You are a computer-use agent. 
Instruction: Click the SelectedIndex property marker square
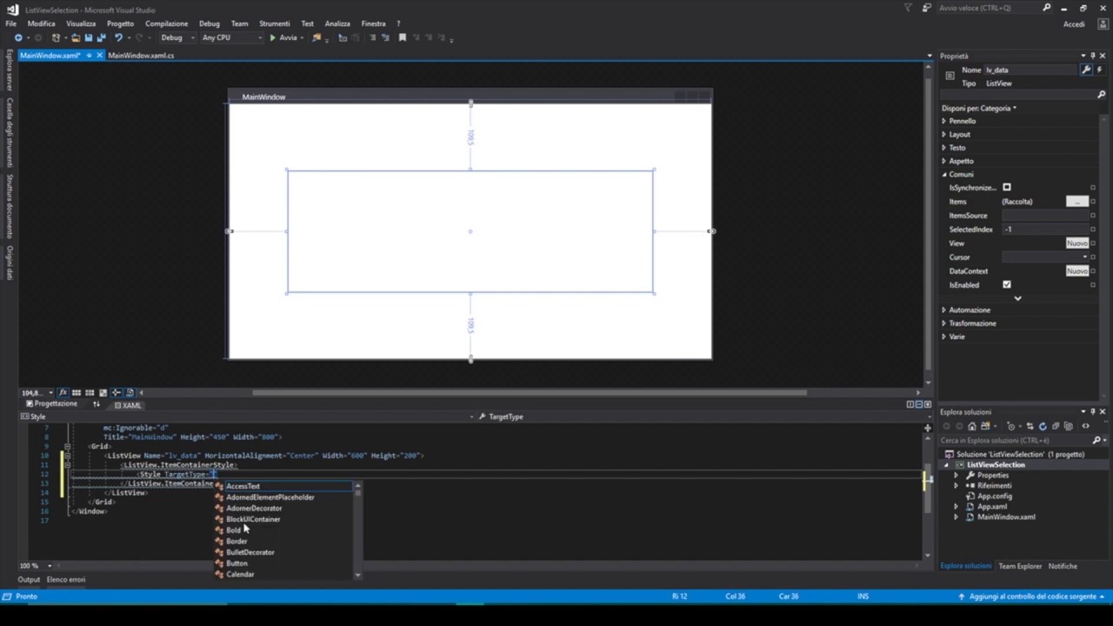click(x=1093, y=230)
